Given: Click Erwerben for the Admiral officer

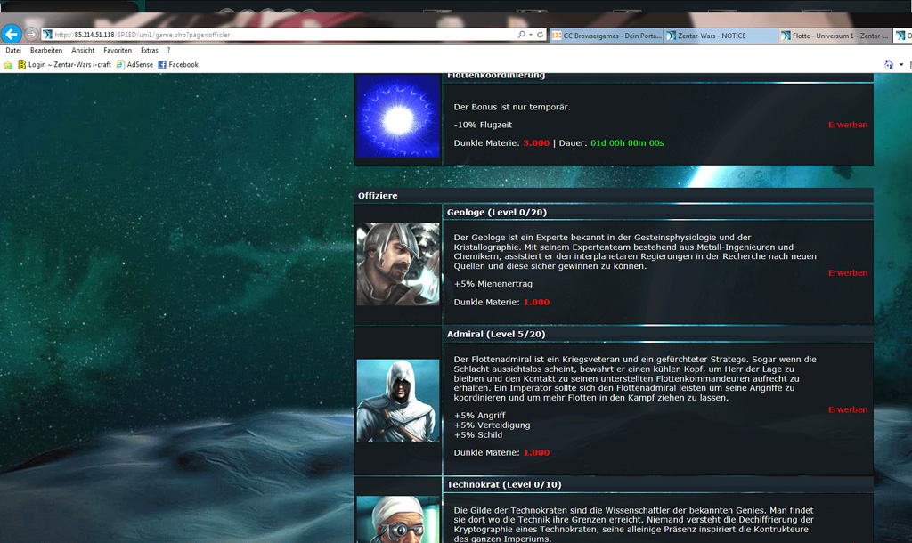Looking at the screenshot, I should click(848, 409).
